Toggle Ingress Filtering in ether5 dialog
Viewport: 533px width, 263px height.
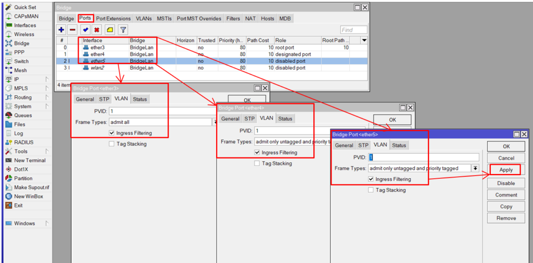click(x=371, y=179)
